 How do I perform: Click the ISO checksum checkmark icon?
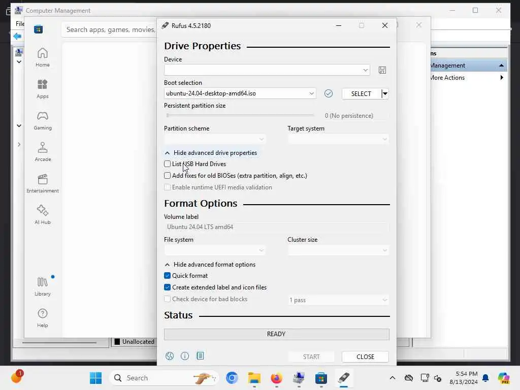click(x=329, y=93)
